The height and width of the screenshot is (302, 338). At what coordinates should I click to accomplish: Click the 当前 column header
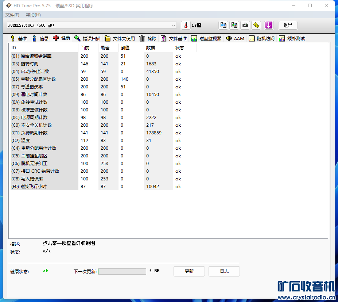[88, 48]
